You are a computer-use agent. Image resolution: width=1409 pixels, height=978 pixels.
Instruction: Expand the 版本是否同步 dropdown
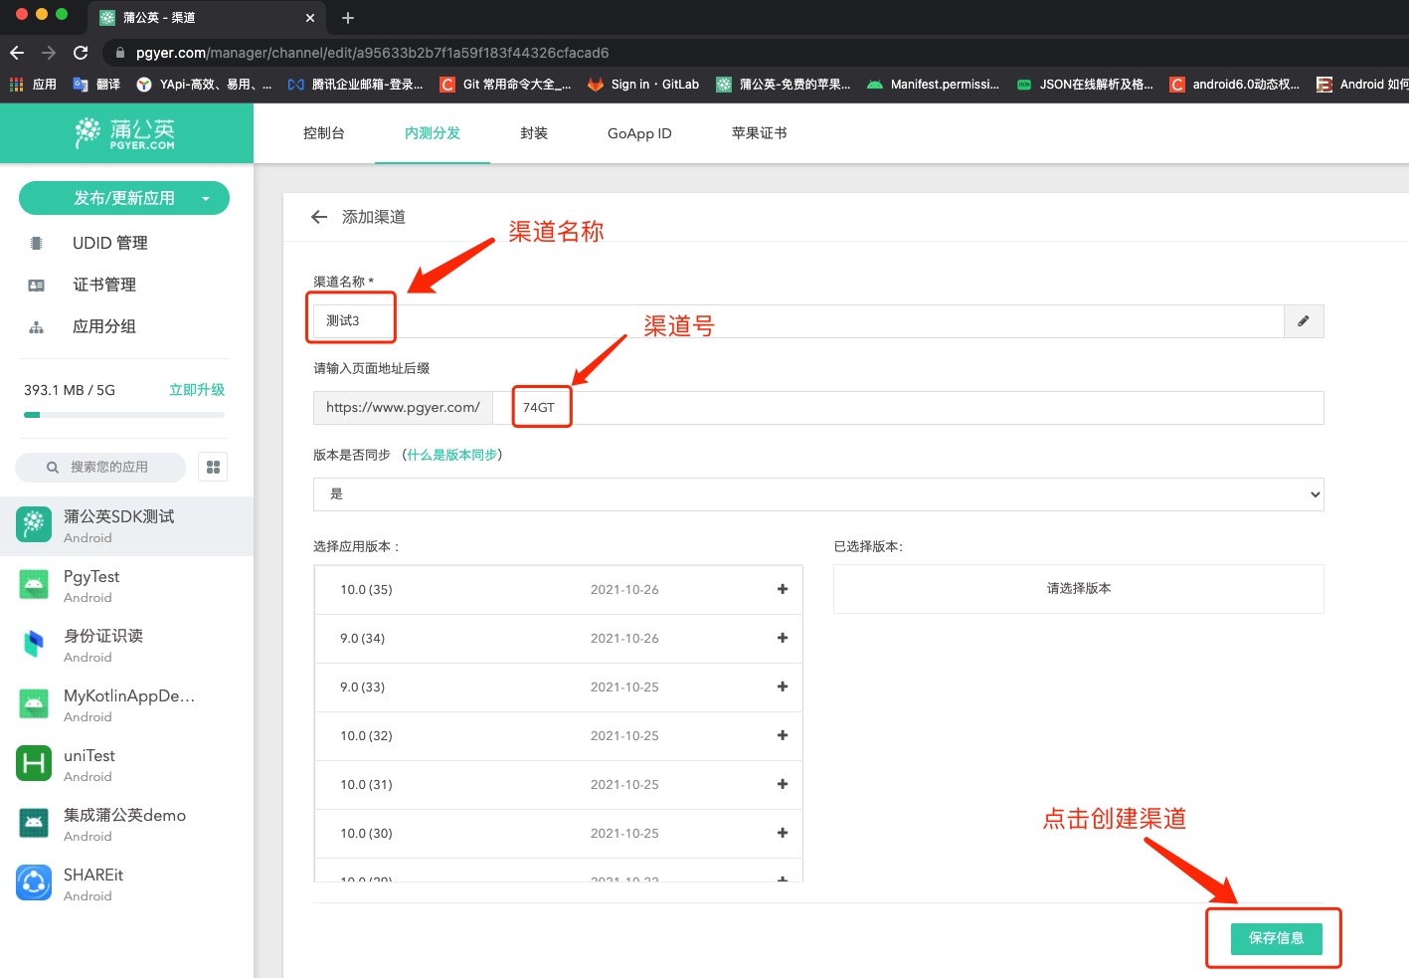click(x=817, y=494)
